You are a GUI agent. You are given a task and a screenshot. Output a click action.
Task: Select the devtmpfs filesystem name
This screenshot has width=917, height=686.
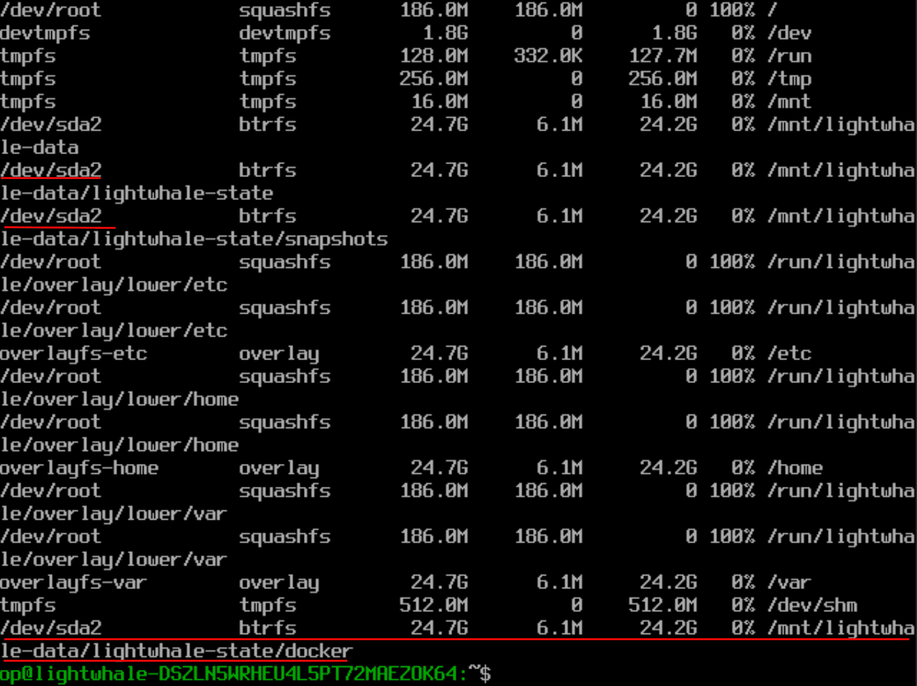(45, 33)
